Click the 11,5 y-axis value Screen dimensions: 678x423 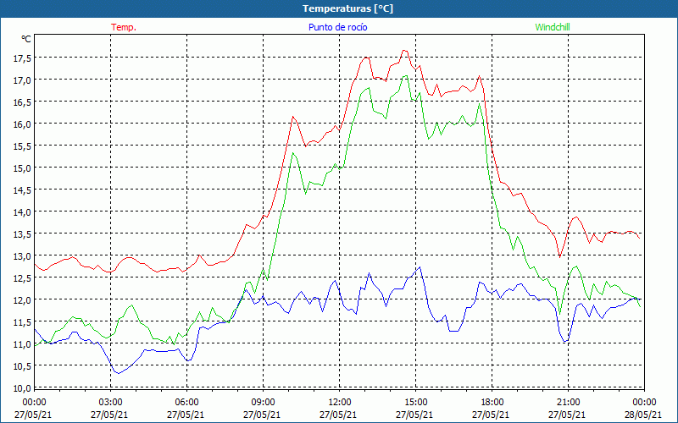click(x=21, y=323)
